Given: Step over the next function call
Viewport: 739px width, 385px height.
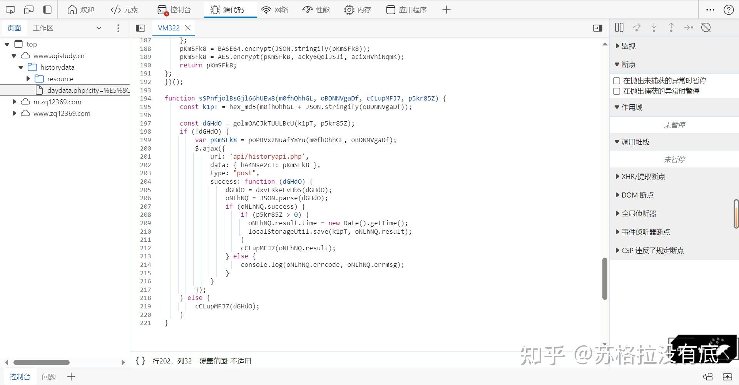Looking at the screenshot, I should pos(637,27).
